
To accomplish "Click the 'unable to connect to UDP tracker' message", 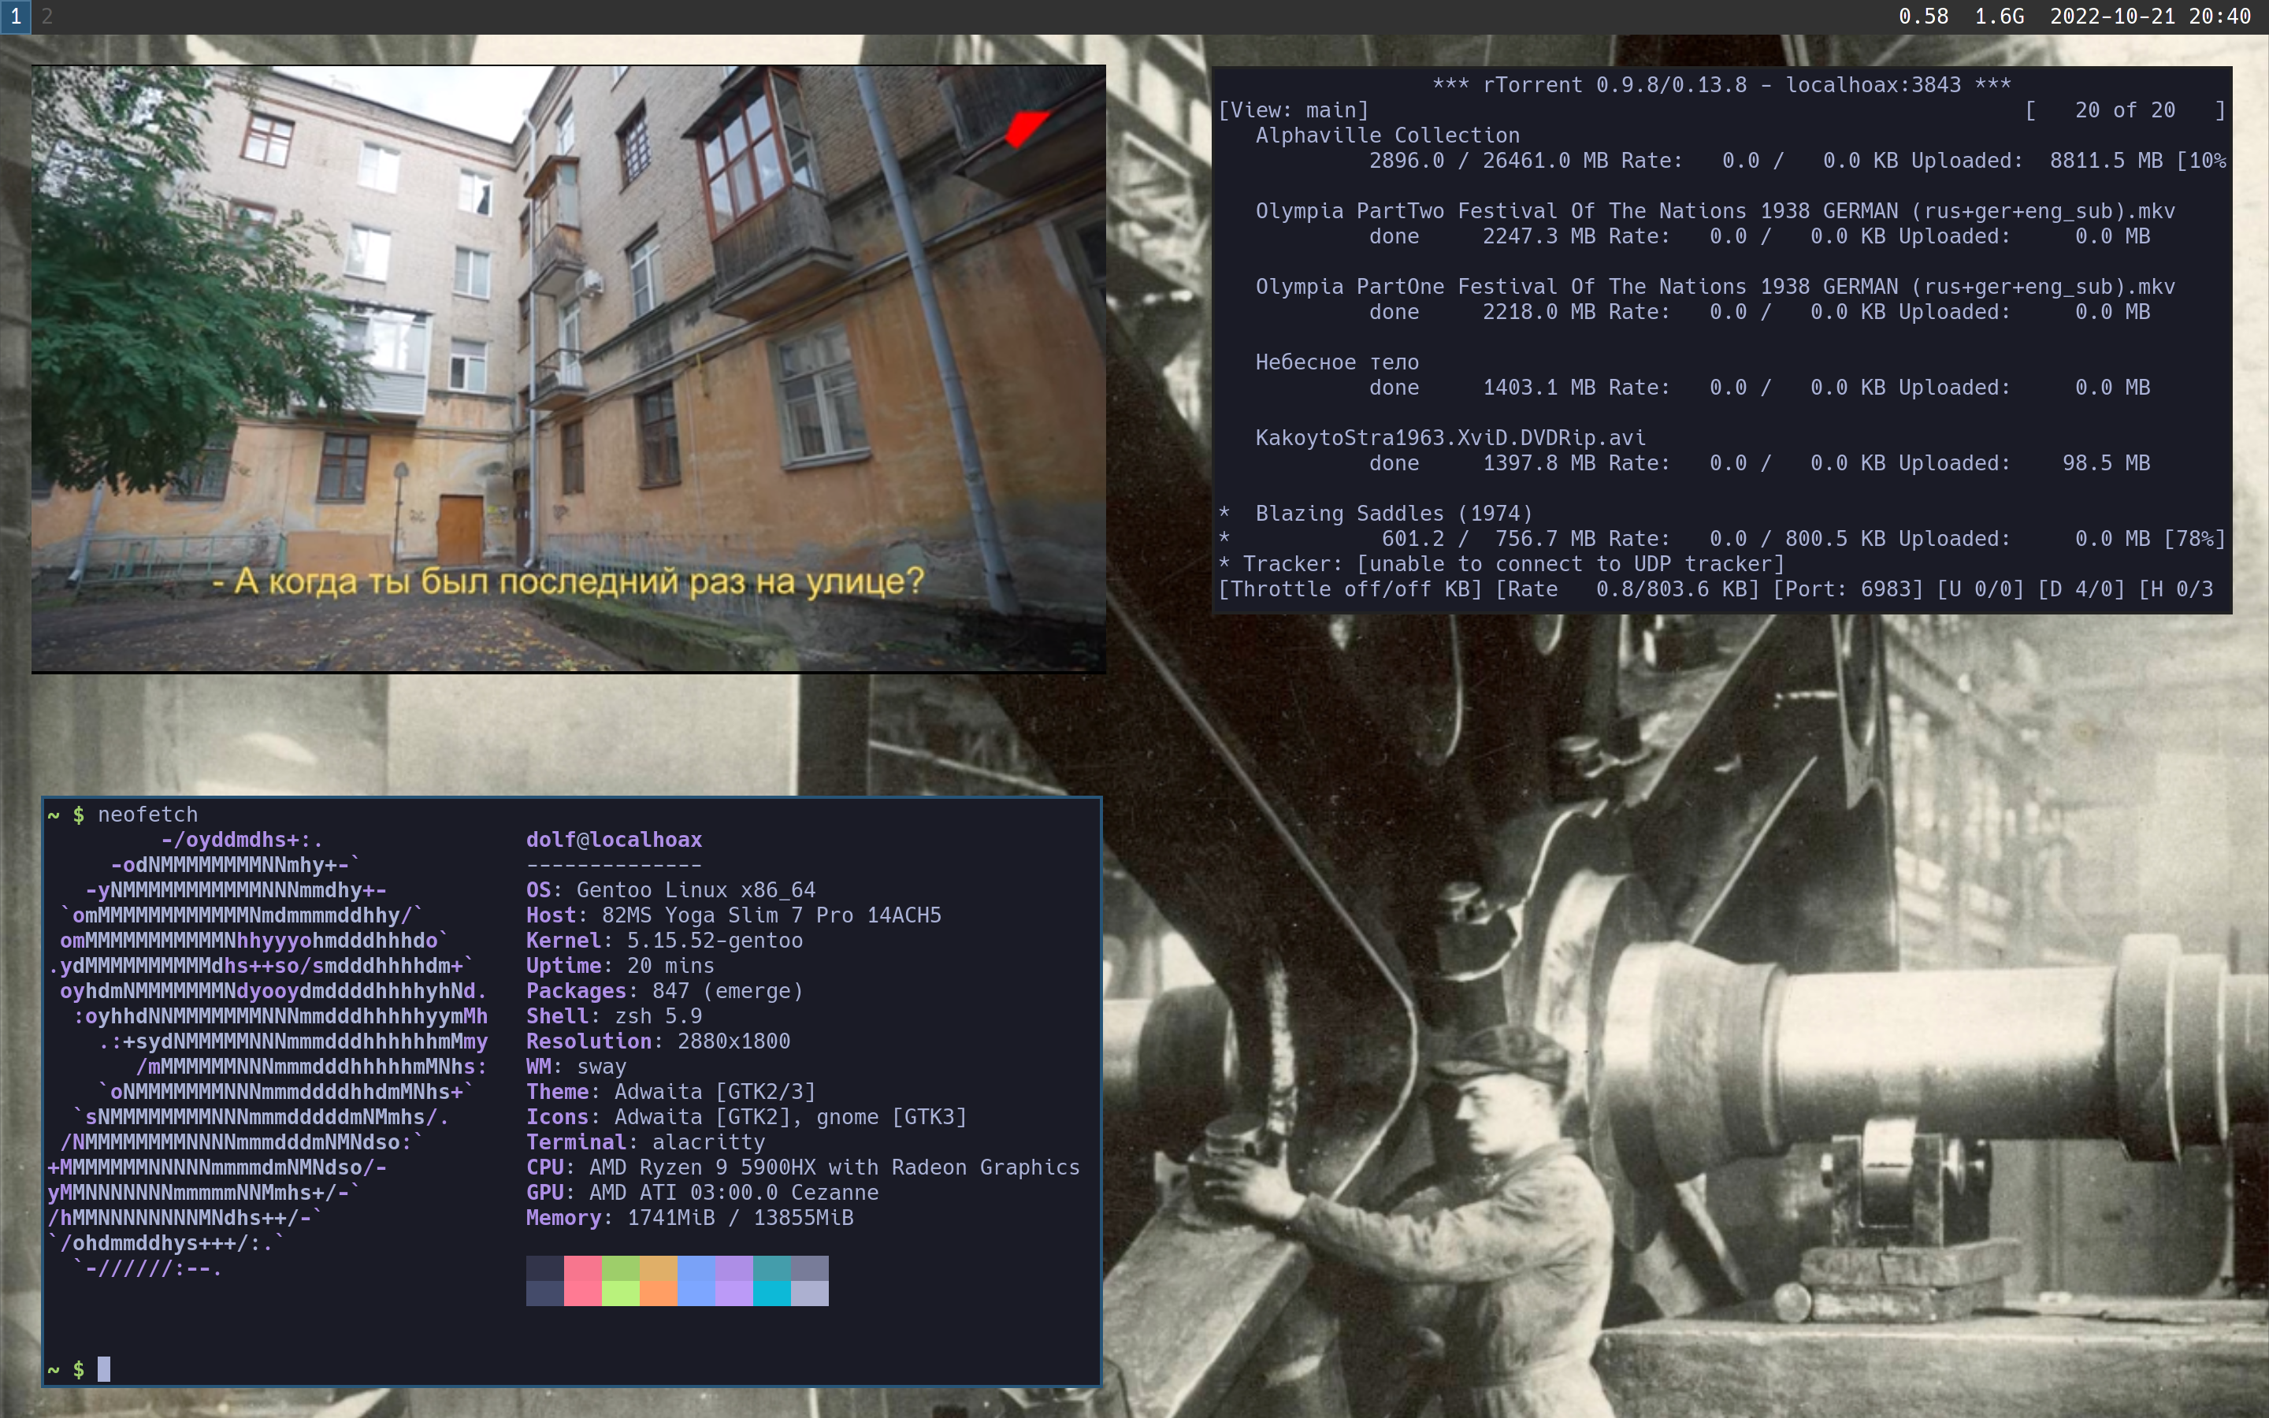I will [x=1569, y=565].
